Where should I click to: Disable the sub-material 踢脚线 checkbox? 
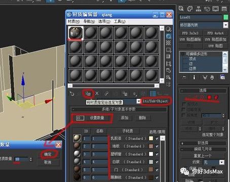point(157,177)
